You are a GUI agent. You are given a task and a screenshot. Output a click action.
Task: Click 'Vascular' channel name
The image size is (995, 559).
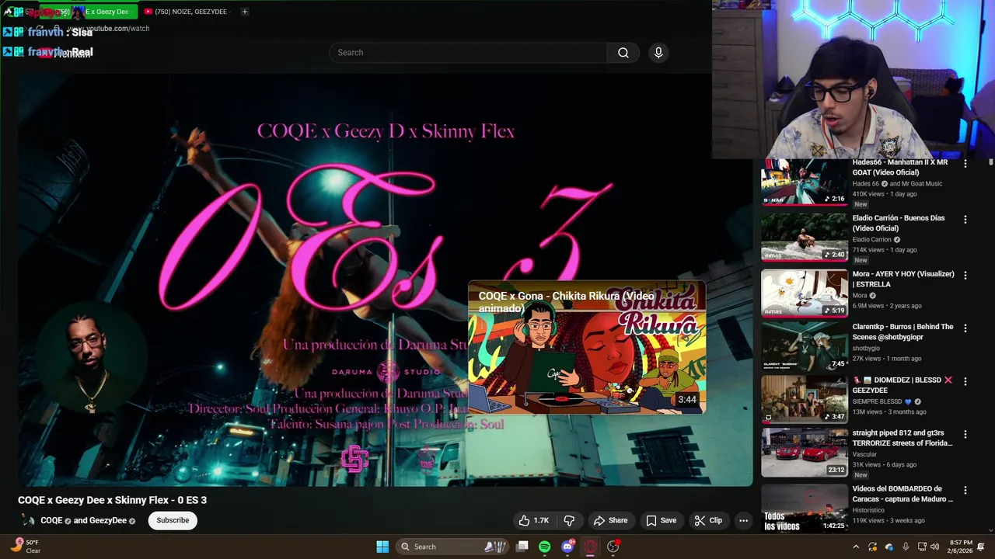click(864, 454)
